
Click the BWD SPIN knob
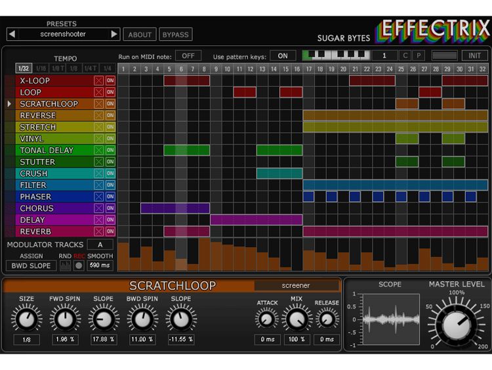point(142,319)
